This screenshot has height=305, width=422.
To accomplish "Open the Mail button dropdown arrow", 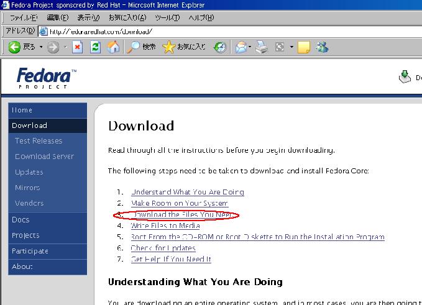I will [x=250, y=47].
